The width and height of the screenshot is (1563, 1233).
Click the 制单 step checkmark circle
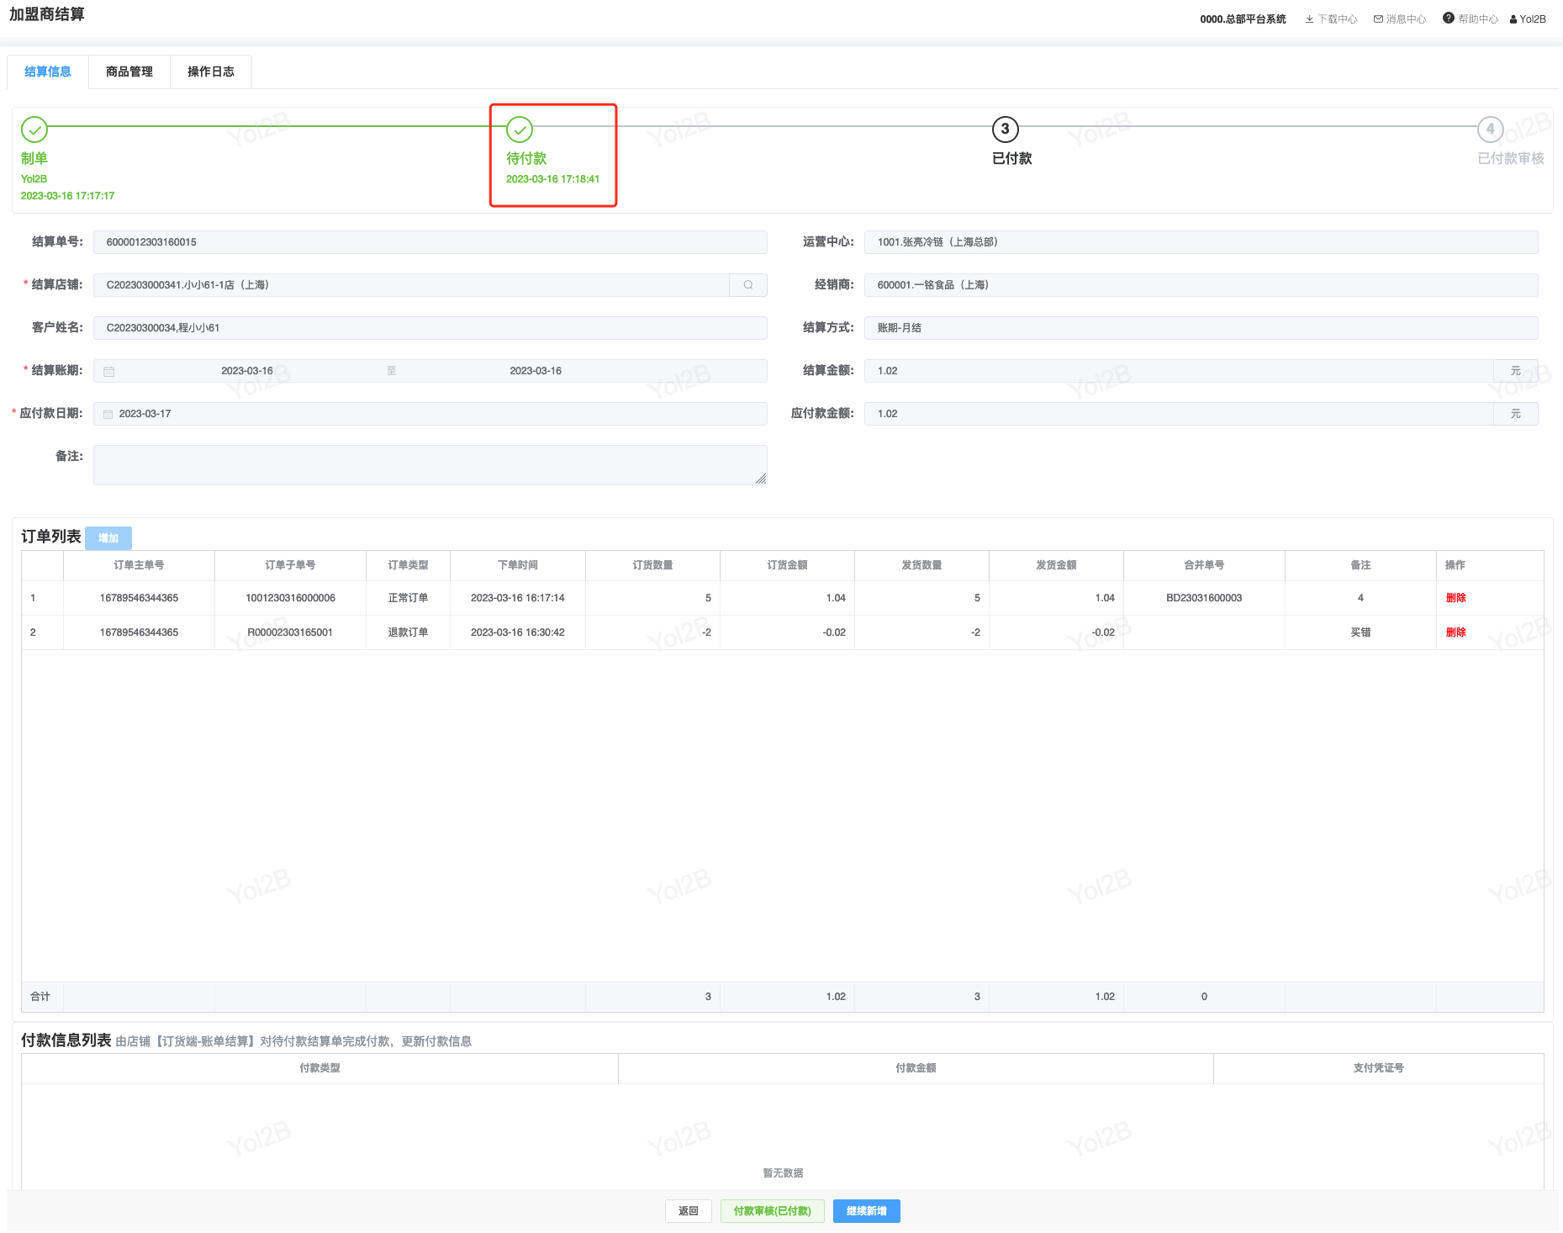tap(34, 130)
